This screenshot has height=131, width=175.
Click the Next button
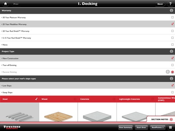160,4
